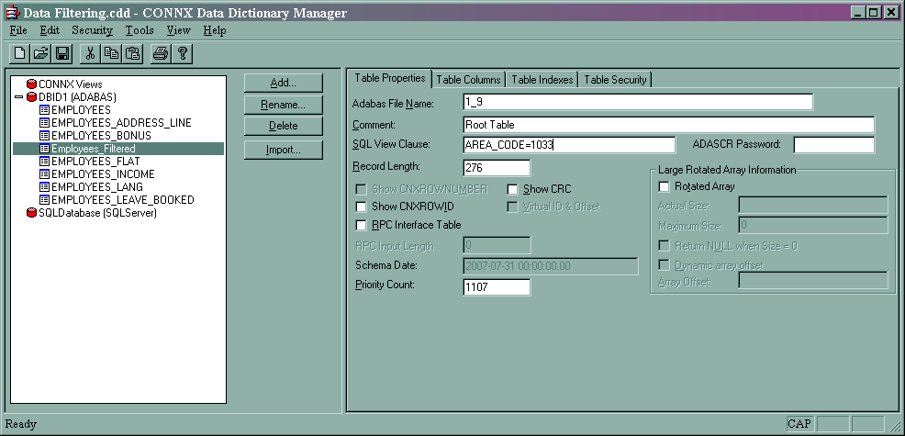Click the EMPLOYEES_LEAVE_BOOKED table icon
This screenshot has height=436, width=905.
pos(44,200)
